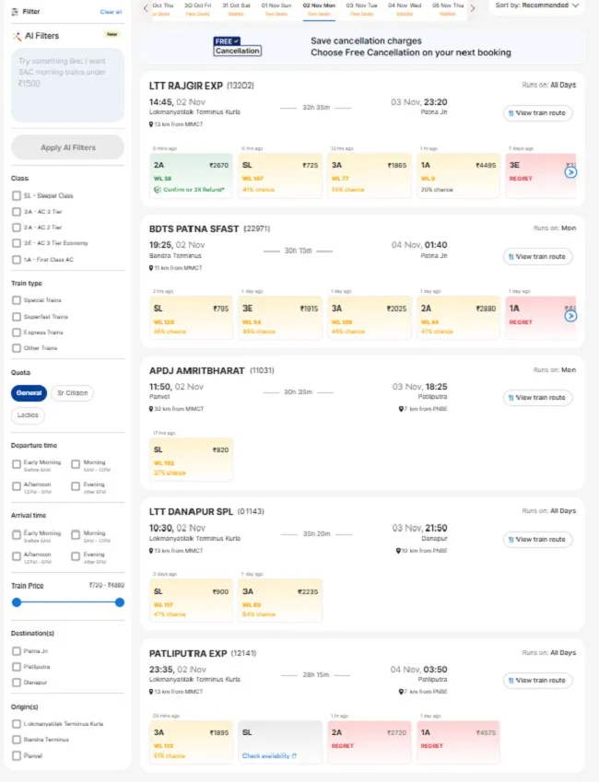
Task: Check the Superfast Trains box
Action: [x=17, y=317]
